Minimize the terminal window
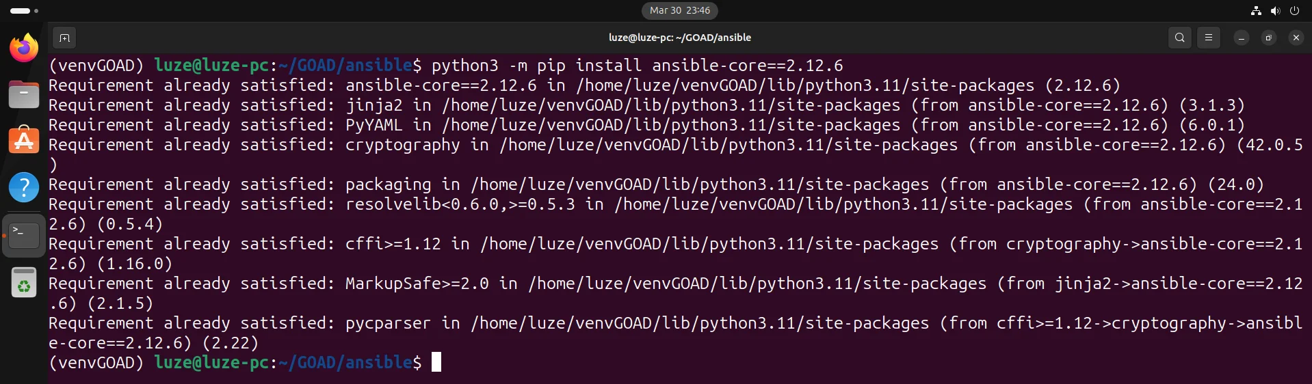Screen dimensions: 1312x384 (x=1241, y=38)
